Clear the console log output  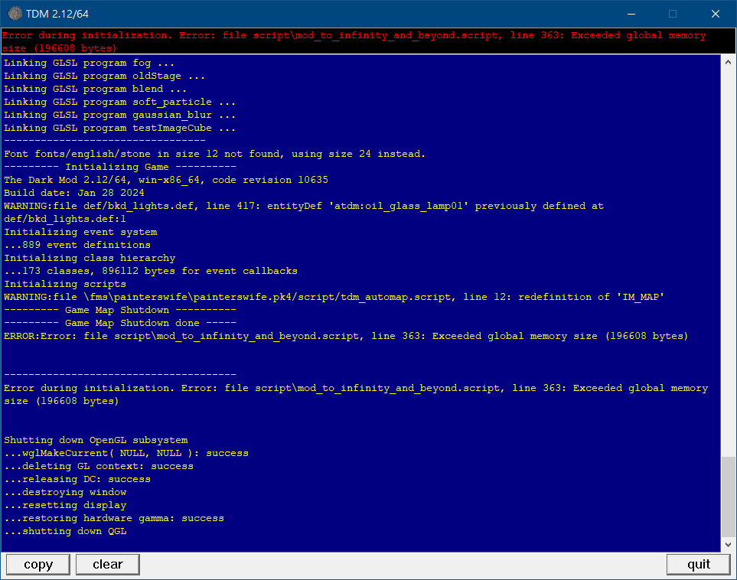(108, 564)
